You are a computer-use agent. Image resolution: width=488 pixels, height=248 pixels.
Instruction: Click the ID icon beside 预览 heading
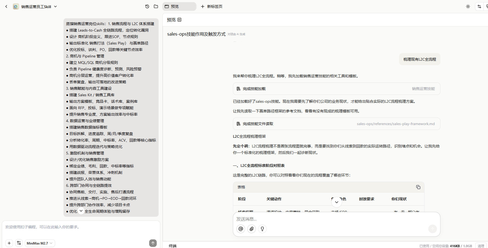(x=180, y=20)
